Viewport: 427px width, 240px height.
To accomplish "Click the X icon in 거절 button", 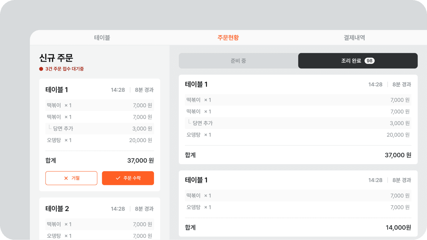I will [66, 178].
